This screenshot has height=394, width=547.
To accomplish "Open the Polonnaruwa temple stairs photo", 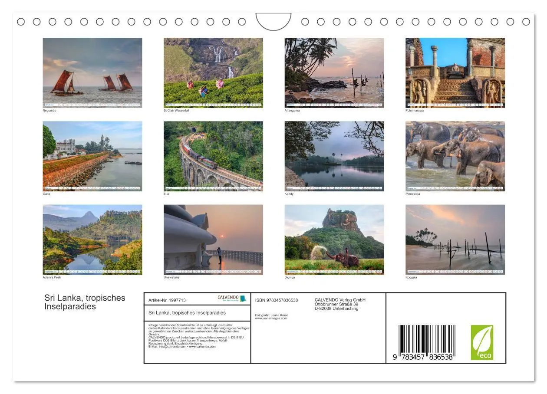I will point(455,72).
